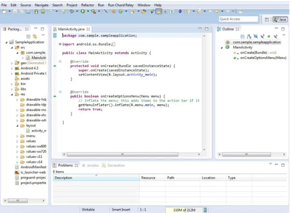Click the Description column header

pyautogui.click(x=96, y=178)
